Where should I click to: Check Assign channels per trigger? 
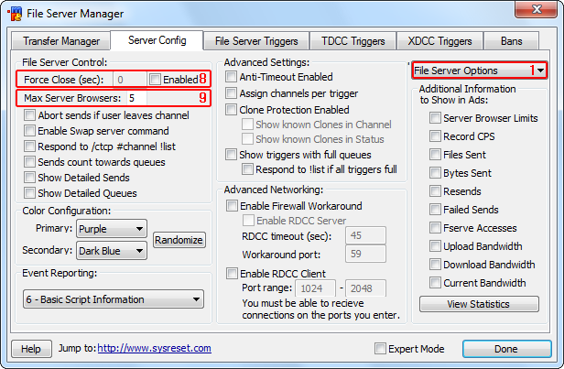(x=232, y=93)
